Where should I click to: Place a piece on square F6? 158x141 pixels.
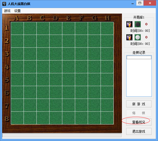(x=82, y=92)
